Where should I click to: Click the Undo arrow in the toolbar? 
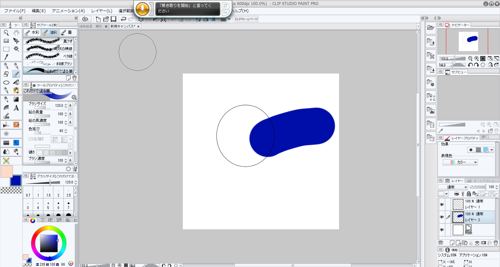click(x=123, y=19)
